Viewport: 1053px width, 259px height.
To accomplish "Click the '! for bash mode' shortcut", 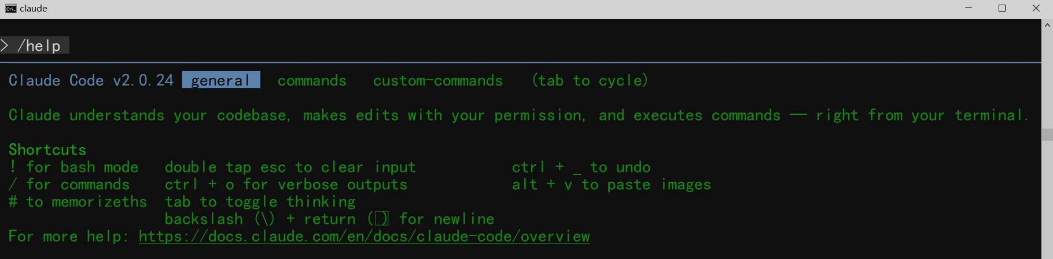I will [x=73, y=167].
